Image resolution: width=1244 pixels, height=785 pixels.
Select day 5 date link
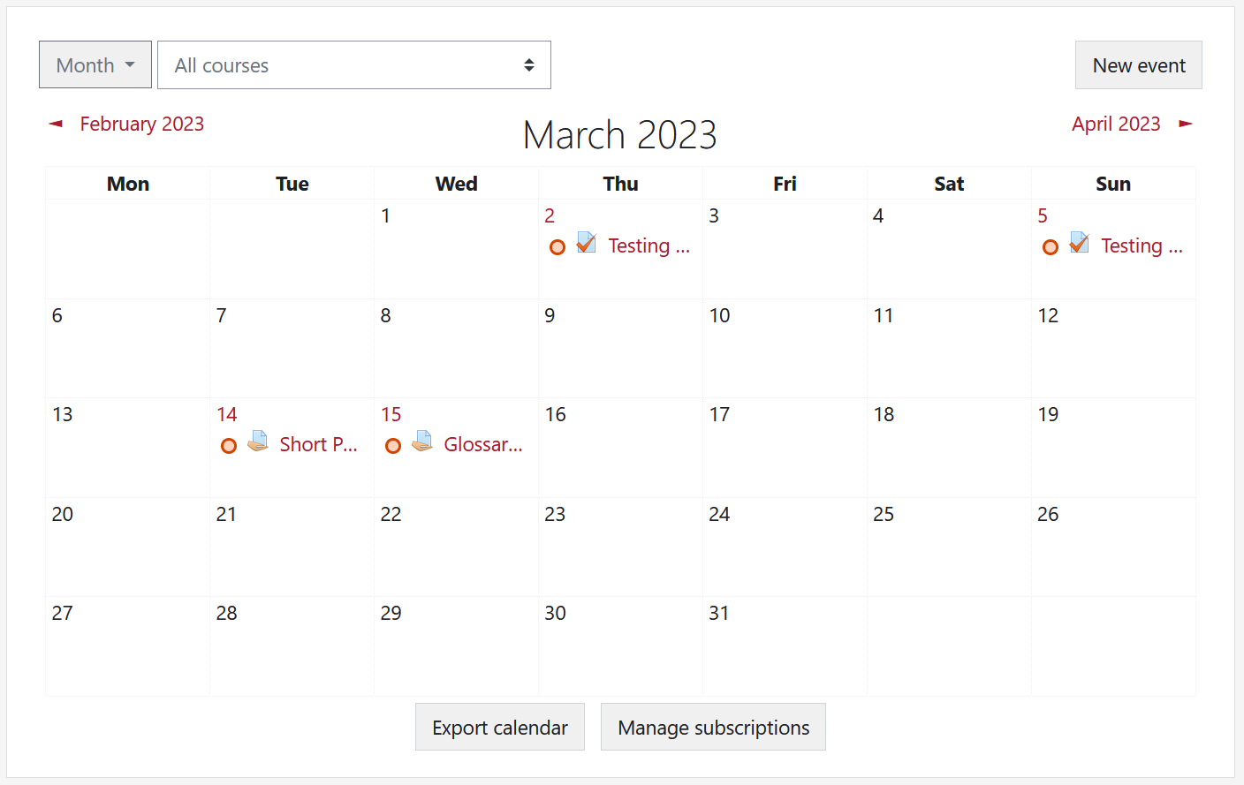(1043, 216)
